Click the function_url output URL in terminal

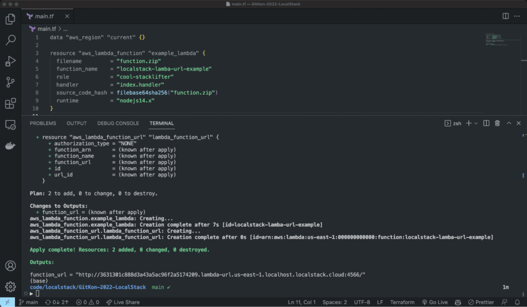pos(220,275)
